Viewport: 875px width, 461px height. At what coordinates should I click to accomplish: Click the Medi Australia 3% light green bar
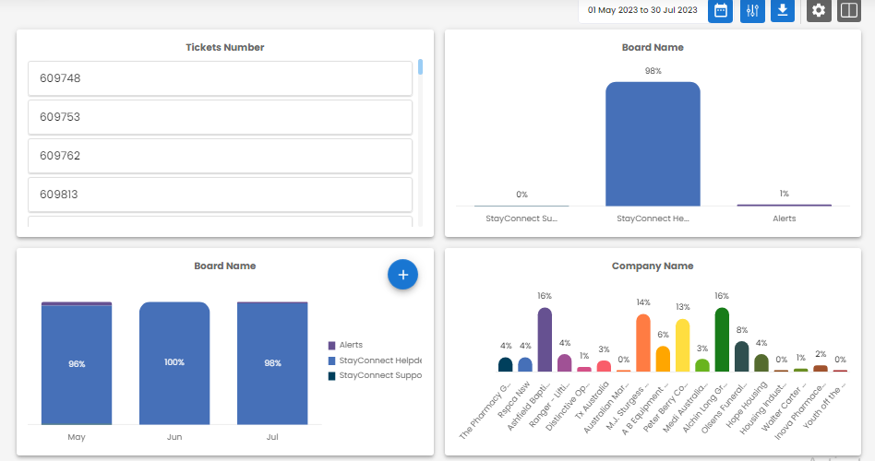(702, 365)
